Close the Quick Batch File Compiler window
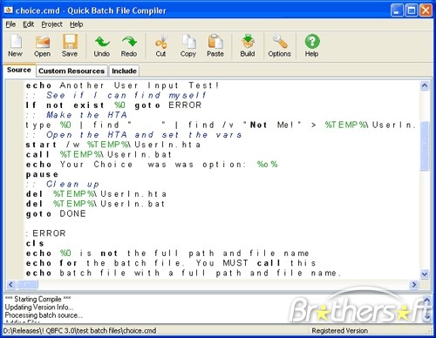Screen dimensions: 436x338 426,10
